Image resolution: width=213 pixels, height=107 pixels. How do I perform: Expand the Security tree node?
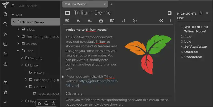pyautogui.click(x=22, y=58)
